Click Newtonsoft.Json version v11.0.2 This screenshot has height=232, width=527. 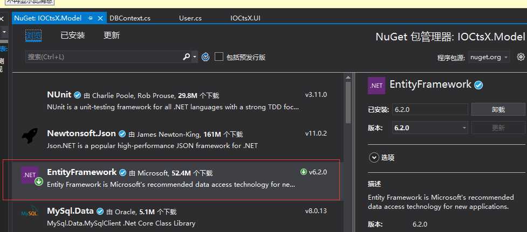[316, 133]
